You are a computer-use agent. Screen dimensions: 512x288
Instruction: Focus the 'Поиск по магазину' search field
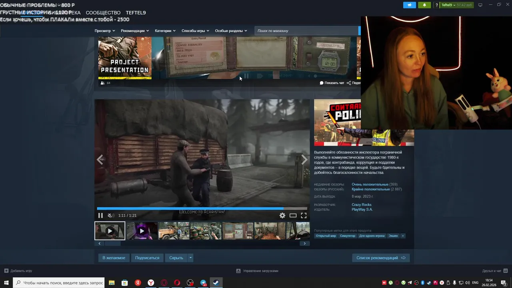point(306,31)
